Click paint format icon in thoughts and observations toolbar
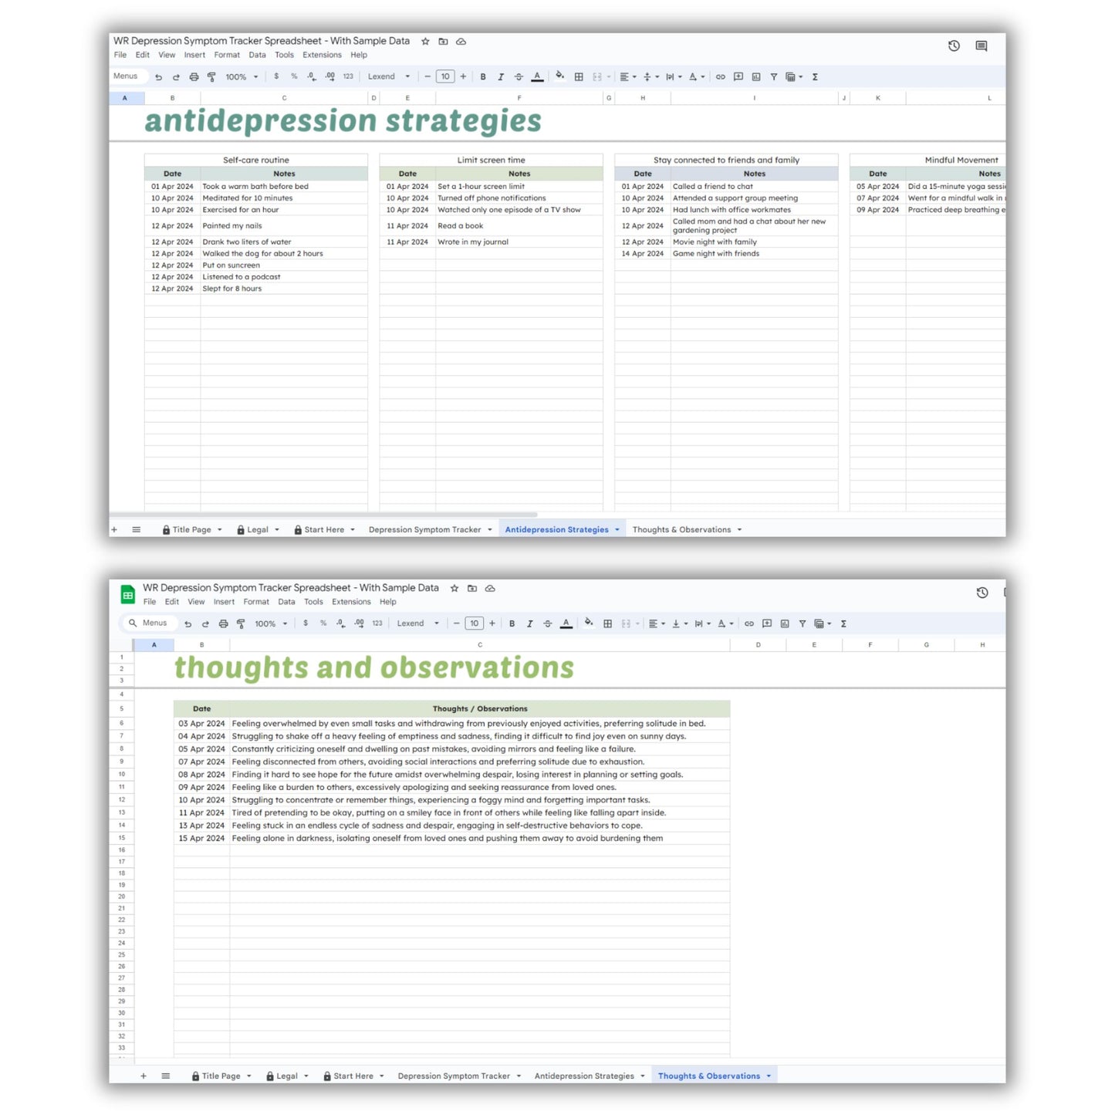 coord(241,623)
